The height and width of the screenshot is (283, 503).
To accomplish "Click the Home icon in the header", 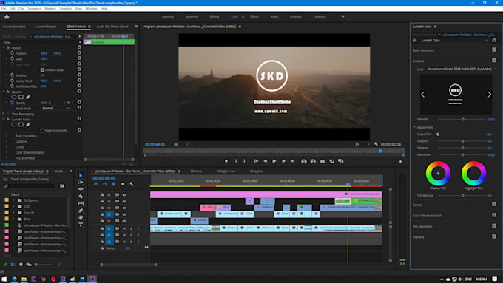I will (x=7, y=17).
